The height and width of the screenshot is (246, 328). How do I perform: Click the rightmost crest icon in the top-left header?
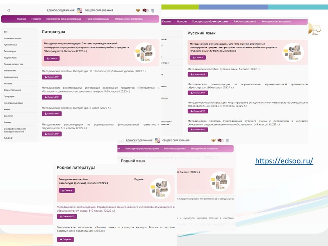(x=153, y=11)
